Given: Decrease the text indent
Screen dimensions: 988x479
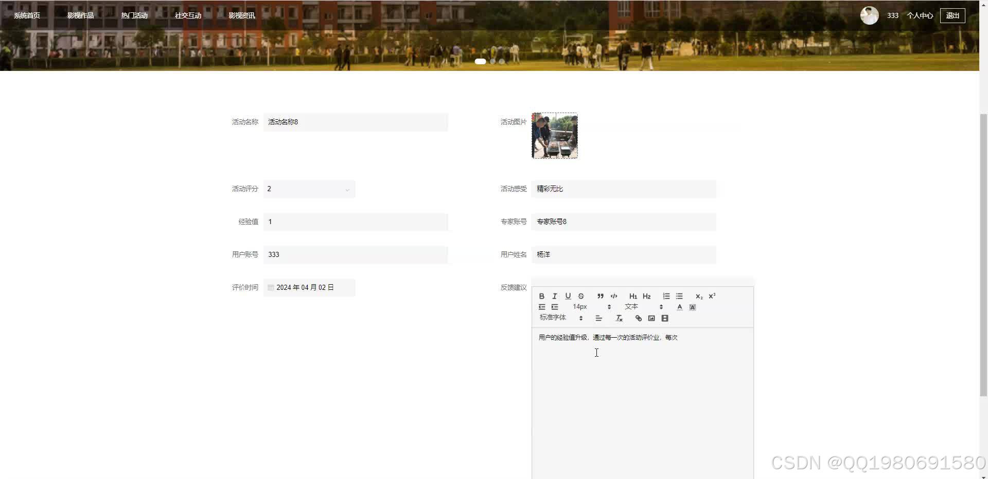Looking at the screenshot, I should tap(542, 307).
